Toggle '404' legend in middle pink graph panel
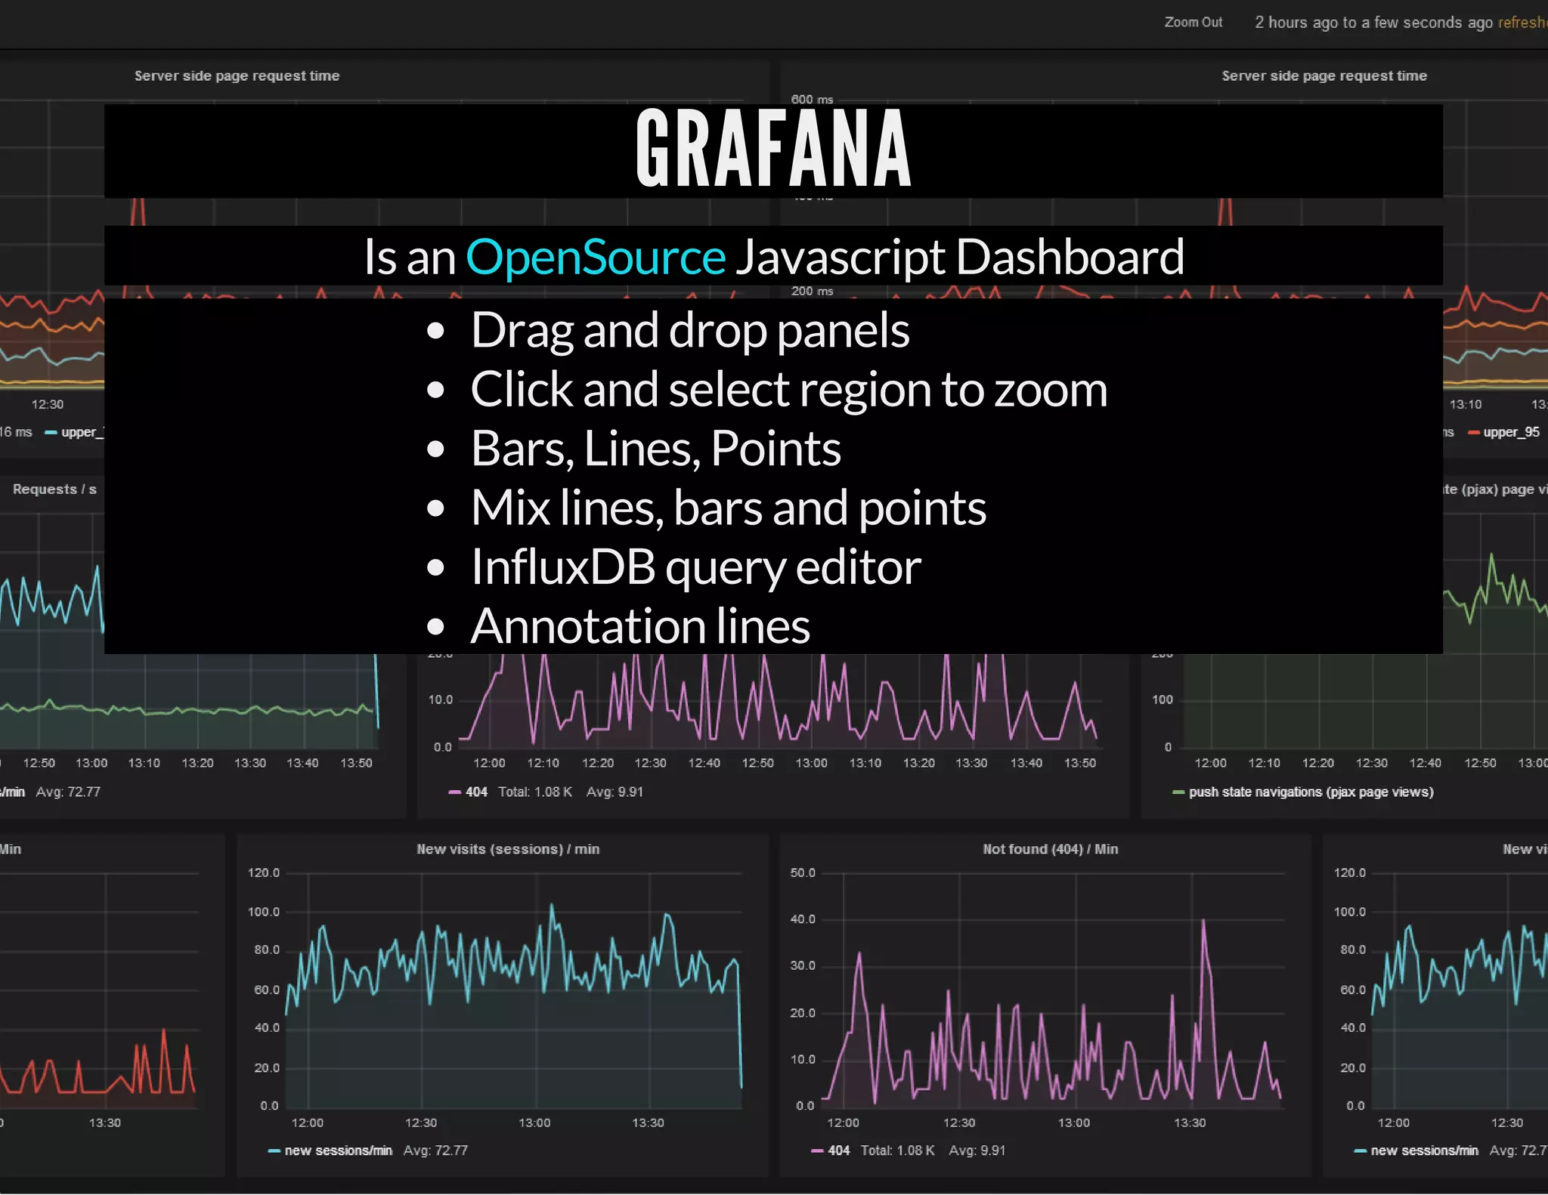The height and width of the screenshot is (1195, 1548). coord(476,792)
